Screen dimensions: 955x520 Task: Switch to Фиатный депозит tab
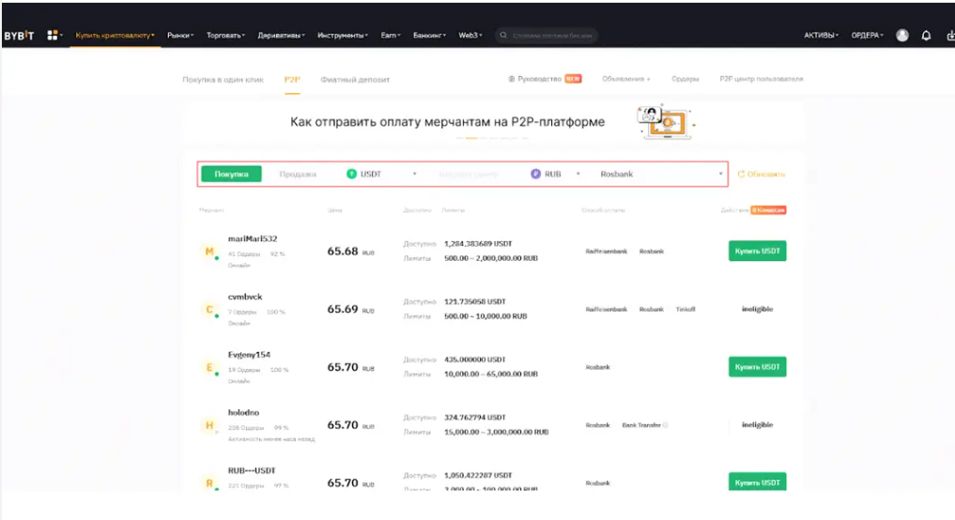[x=355, y=80]
